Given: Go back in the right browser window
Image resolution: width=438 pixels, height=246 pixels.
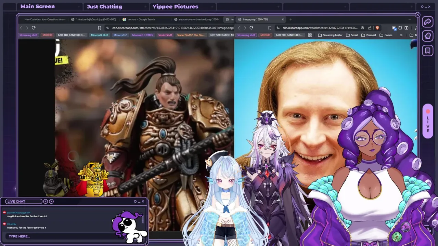Looking at the screenshot, I should 239,28.
